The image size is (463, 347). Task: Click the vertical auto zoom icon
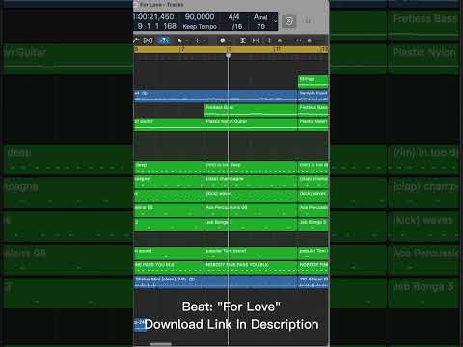243,40
